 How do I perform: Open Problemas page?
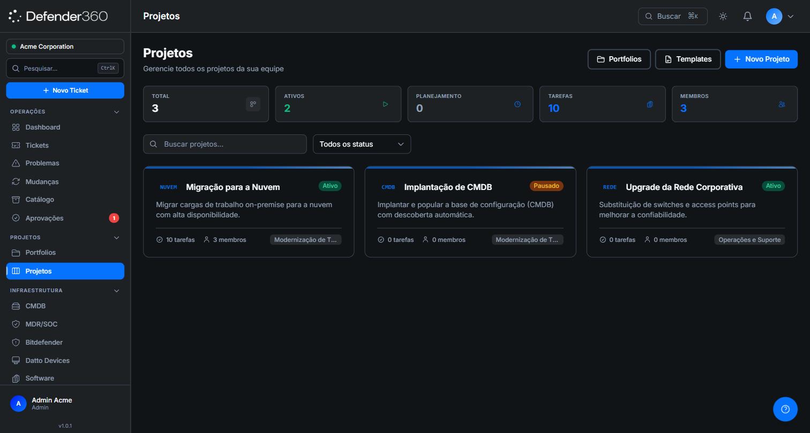[65, 163]
